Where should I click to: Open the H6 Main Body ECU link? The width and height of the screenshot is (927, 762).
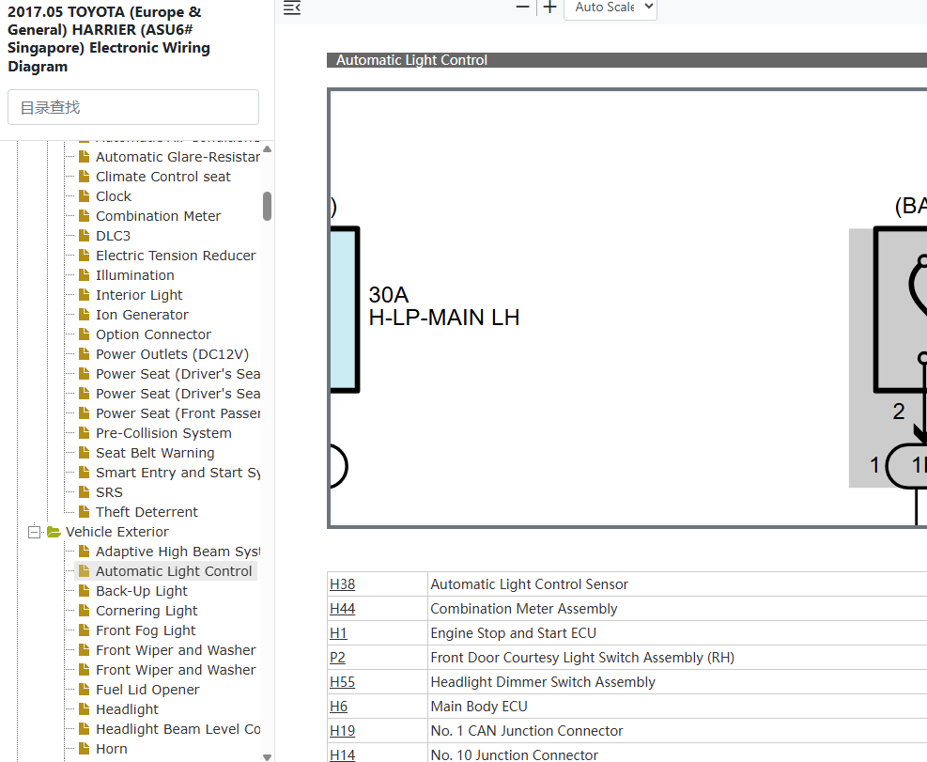[x=338, y=707]
